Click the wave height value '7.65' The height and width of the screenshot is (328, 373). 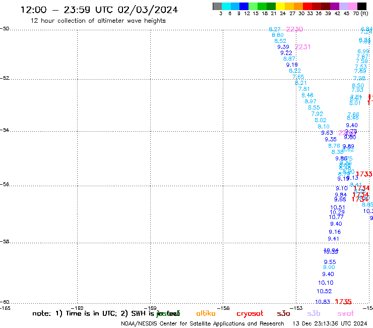[x=298, y=77]
